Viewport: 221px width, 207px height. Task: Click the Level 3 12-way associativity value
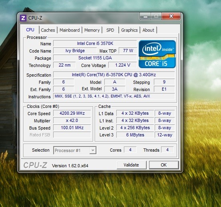pos(165,135)
